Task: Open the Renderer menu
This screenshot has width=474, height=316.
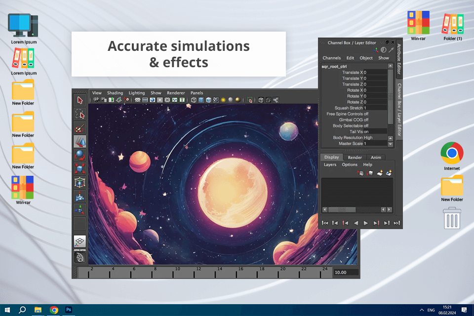Action: pos(176,93)
